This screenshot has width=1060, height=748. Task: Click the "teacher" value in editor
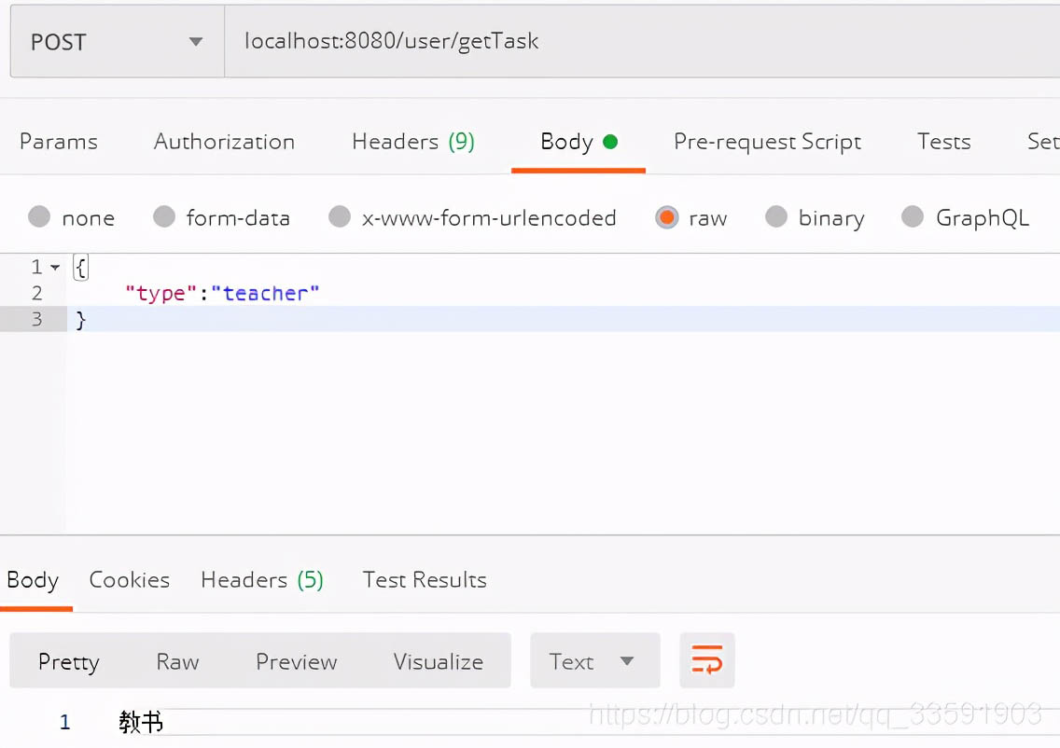pos(265,293)
